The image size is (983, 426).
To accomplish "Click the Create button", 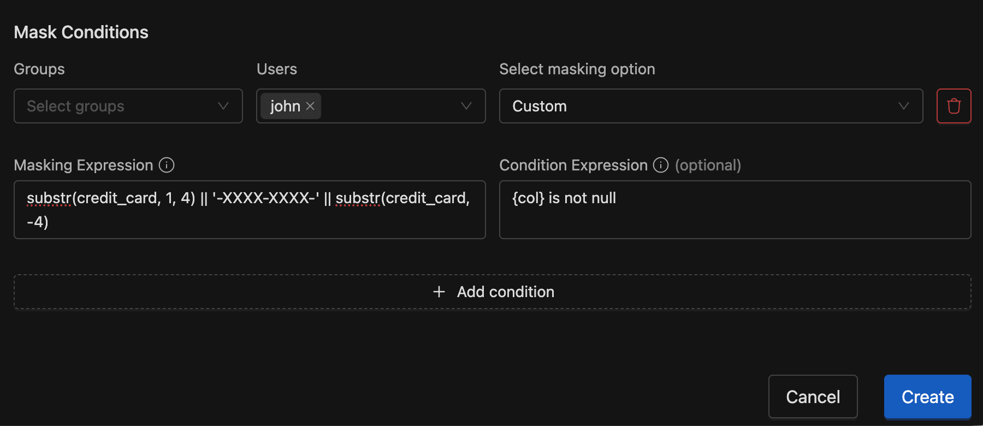I will point(927,397).
